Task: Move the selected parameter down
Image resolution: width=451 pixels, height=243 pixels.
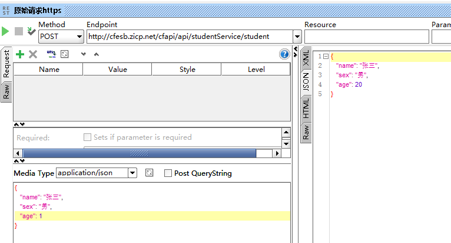Action: coord(84,54)
